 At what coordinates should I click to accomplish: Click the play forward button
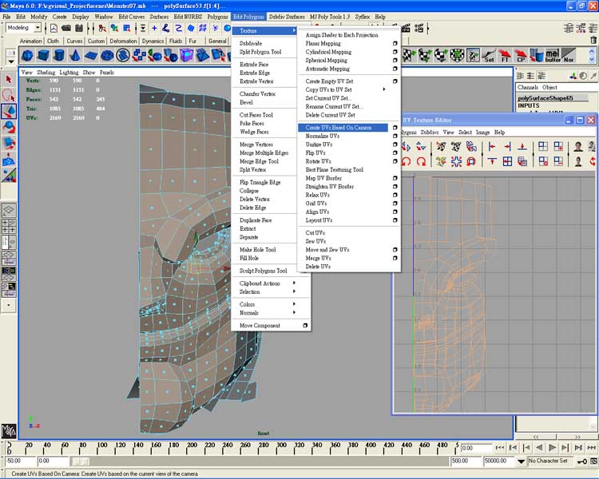pyautogui.click(x=553, y=447)
